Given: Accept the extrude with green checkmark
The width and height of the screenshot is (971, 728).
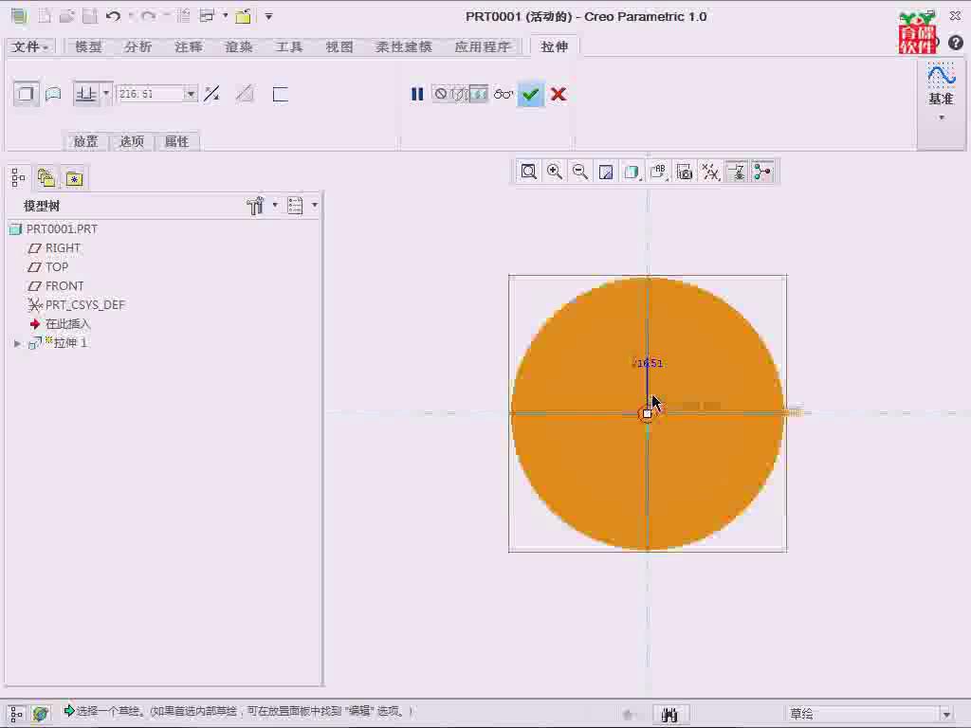Looking at the screenshot, I should pyautogui.click(x=531, y=94).
